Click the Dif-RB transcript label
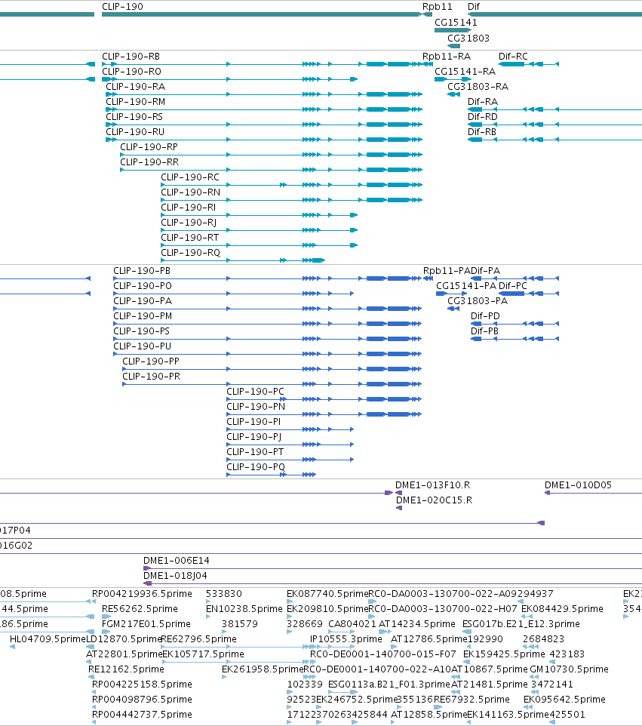The height and width of the screenshot is (726, 642). (x=481, y=131)
